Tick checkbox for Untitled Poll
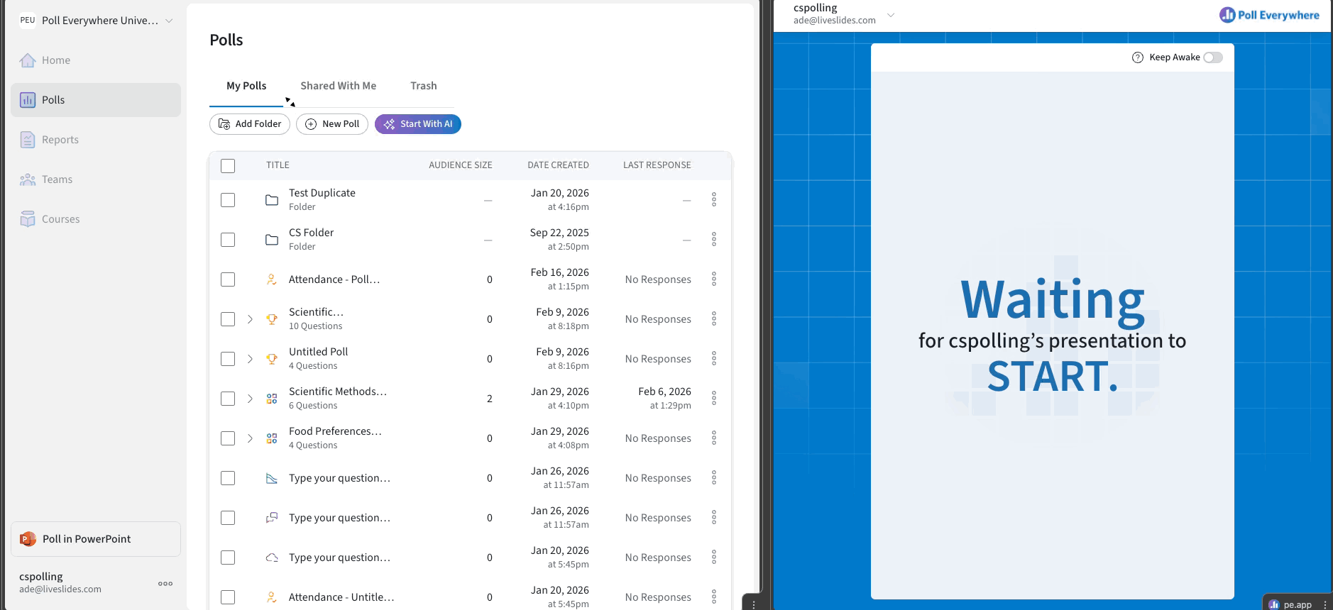The height and width of the screenshot is (610, 1333). pyautogui.click(x=228, y=359)
